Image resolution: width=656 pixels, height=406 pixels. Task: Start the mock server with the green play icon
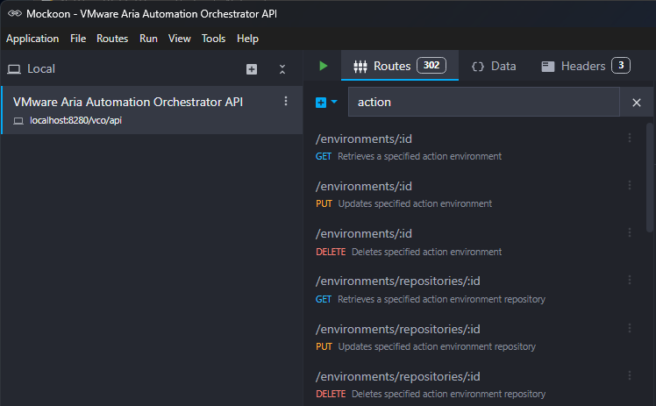[x=323, y=66]
